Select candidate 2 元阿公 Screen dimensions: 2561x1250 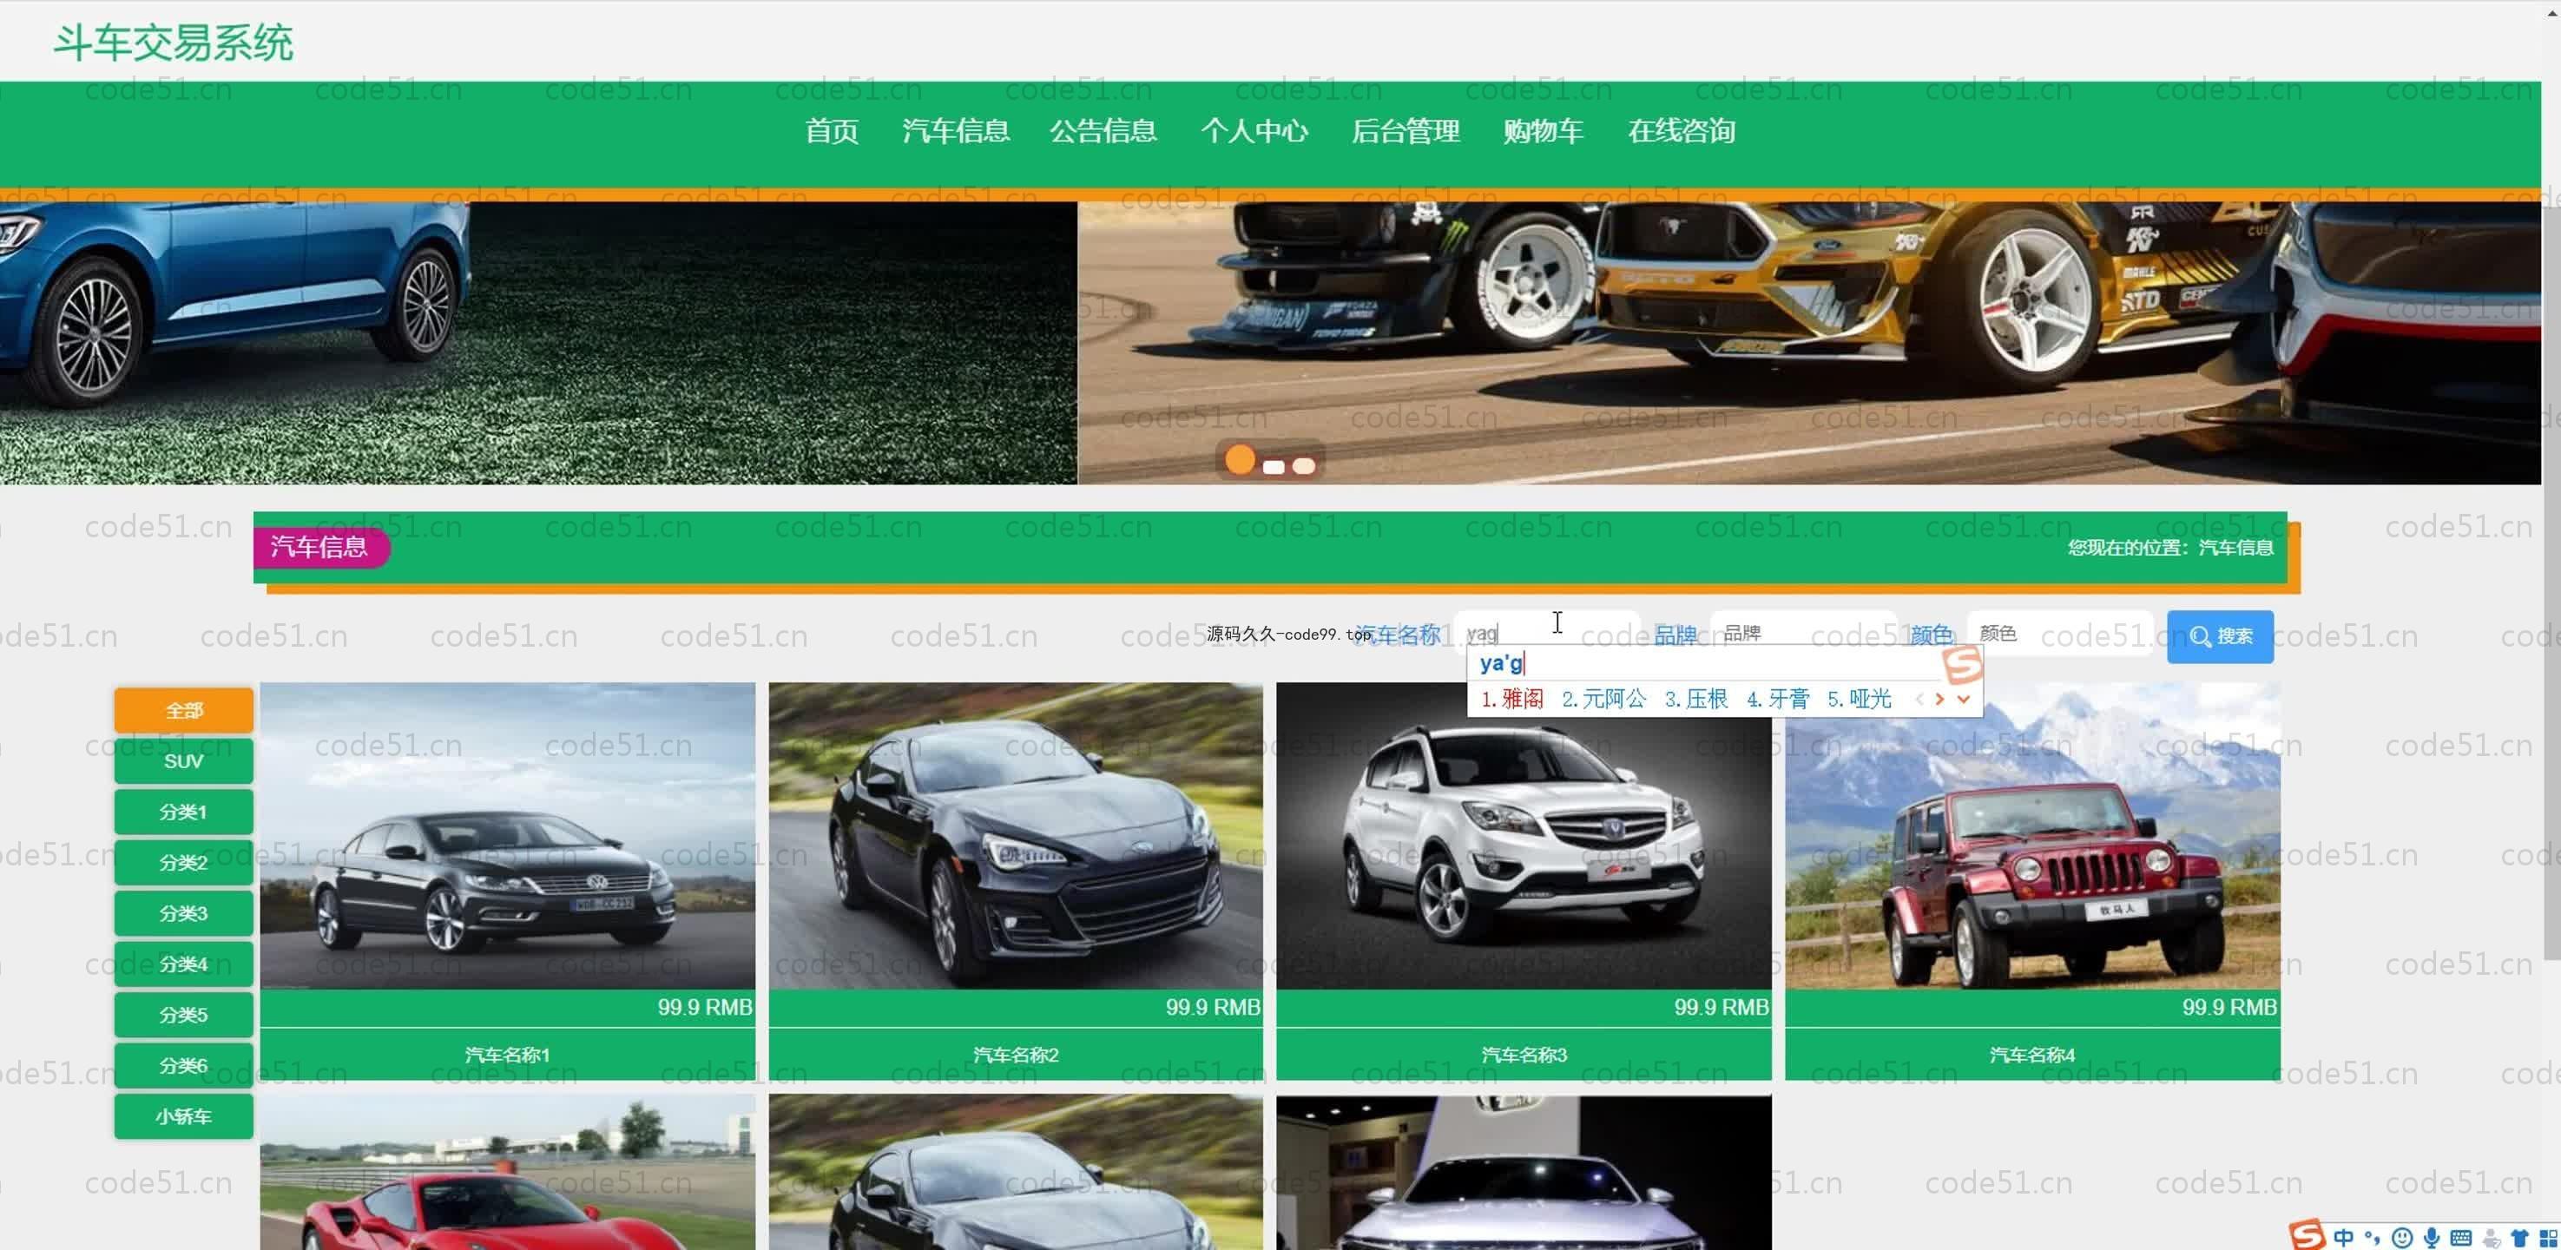[x=1603, y=699]
